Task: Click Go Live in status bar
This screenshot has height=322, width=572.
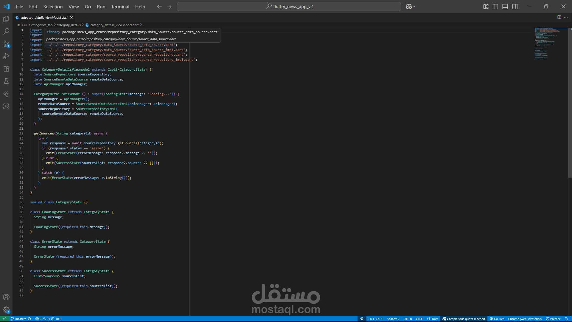Action: click(x=497, y=319)
